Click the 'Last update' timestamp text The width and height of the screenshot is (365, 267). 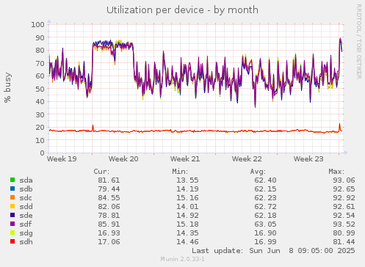[x=273, y=251]
